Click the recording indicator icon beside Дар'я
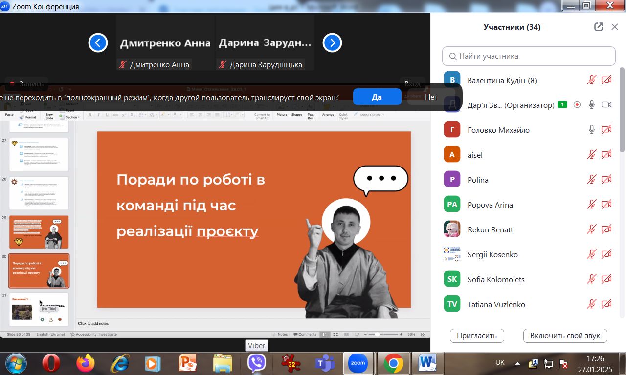The image size is (626, 375). click(577, 104)
